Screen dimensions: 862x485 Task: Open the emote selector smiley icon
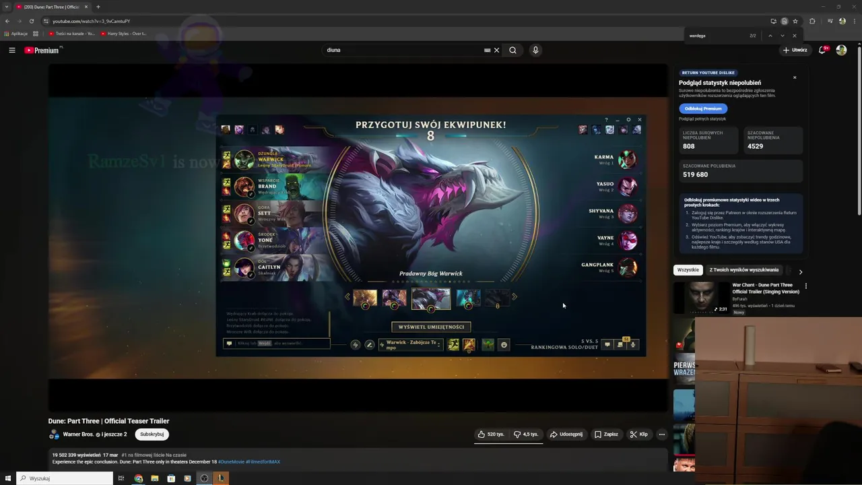504,345
